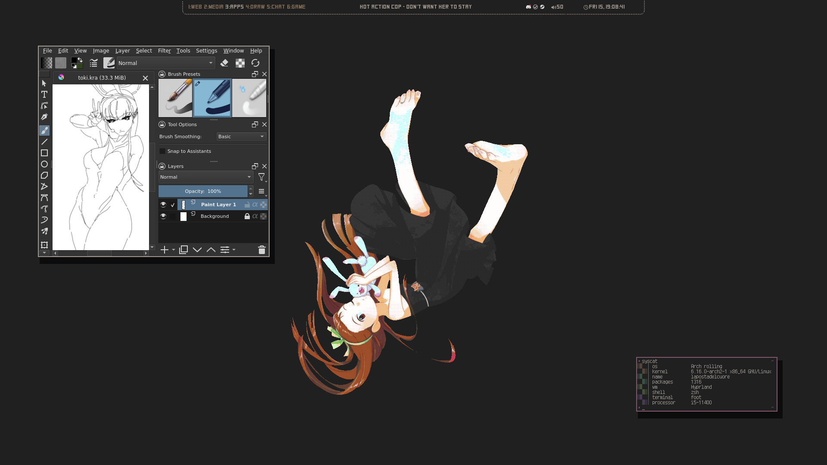
Task: Open Brush Smoothing Basic dropdown
Action: click(241, 136)
